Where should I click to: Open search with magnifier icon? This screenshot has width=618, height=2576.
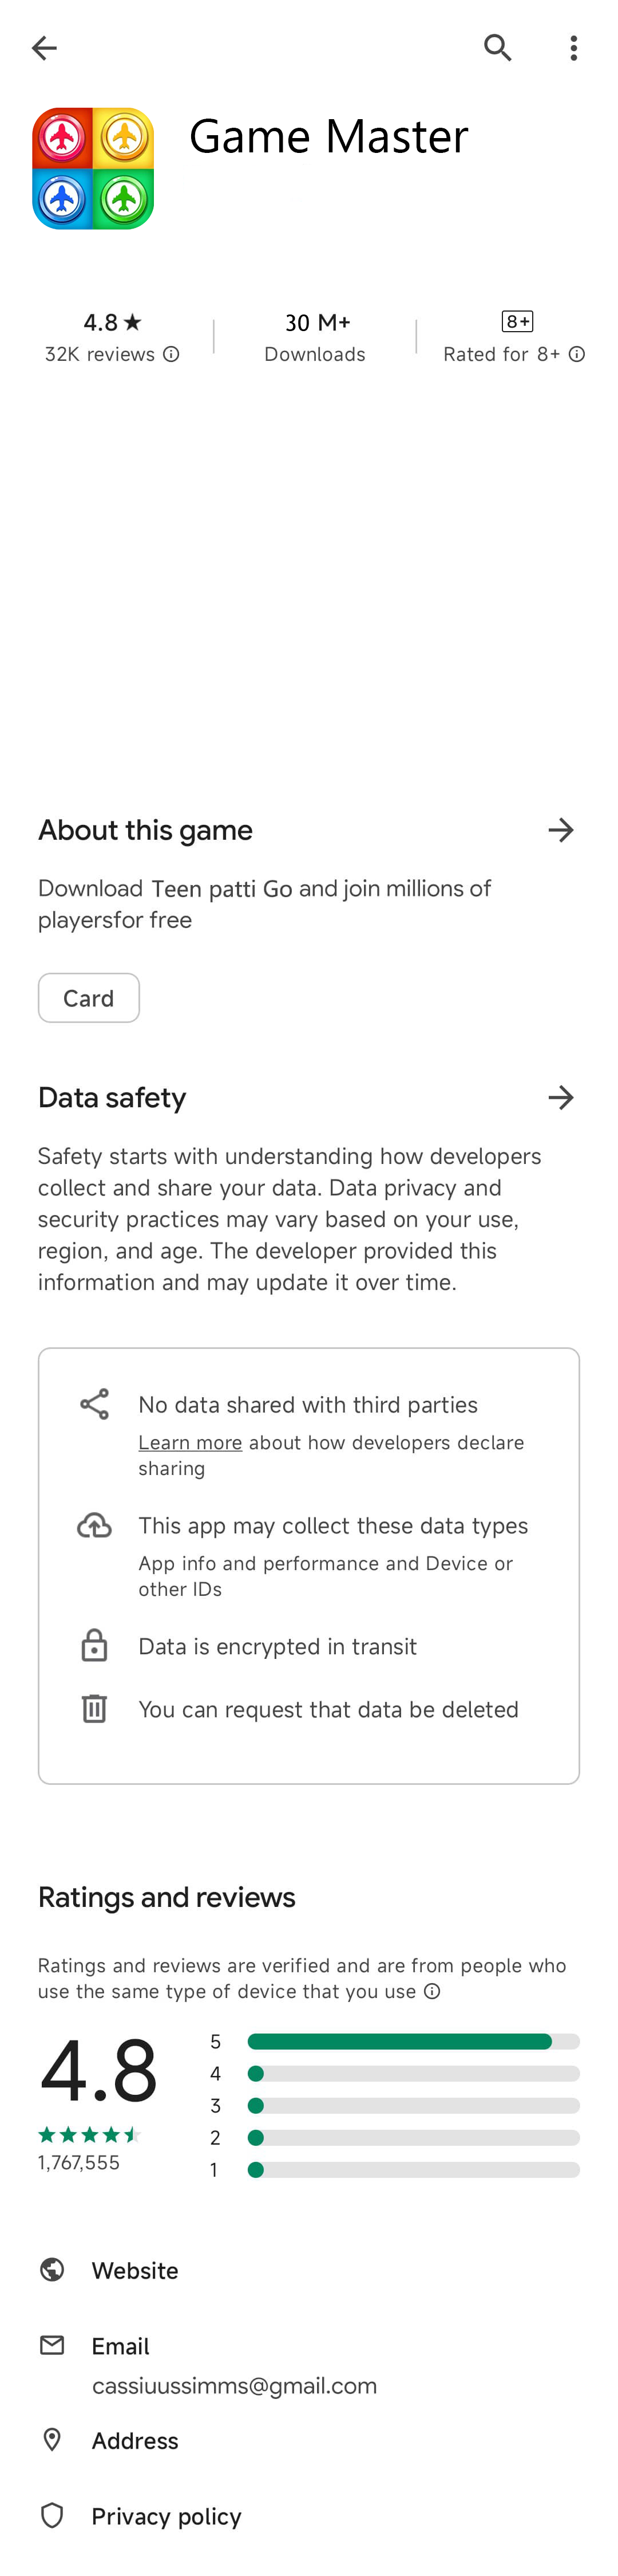pos(497,48)
